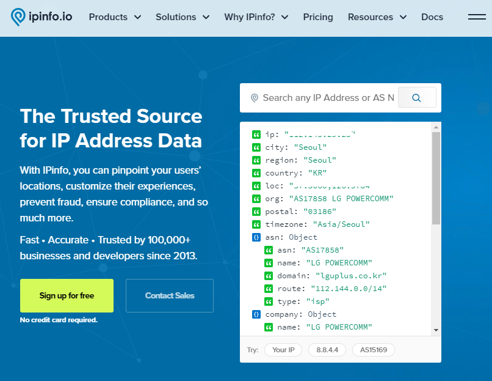
Task: Click the scrollbar up arrow
Action: pyautogui.click(x=436, y=127)
